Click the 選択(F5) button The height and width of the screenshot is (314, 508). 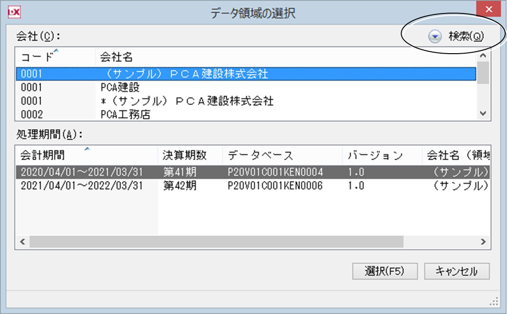pos(385,271)
